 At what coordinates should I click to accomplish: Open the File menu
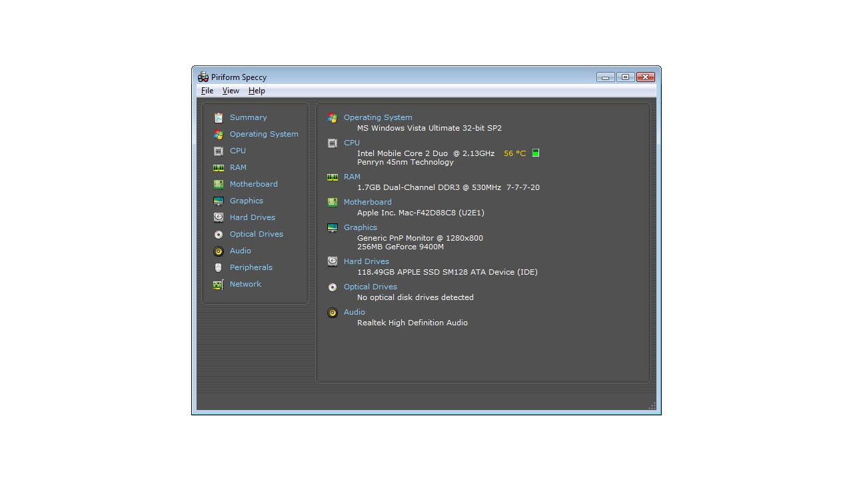[207, 91]
